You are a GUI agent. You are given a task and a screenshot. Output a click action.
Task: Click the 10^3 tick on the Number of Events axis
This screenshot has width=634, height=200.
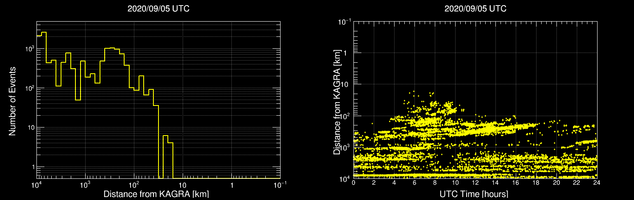coord(29,48)
